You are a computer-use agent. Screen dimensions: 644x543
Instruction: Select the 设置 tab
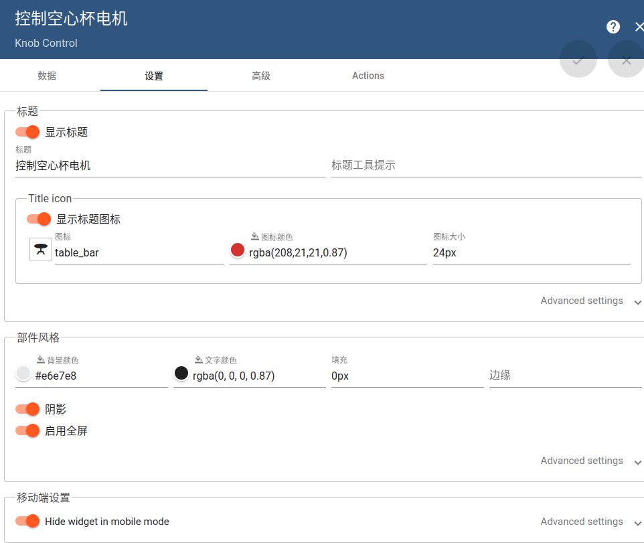pos(153,76)
